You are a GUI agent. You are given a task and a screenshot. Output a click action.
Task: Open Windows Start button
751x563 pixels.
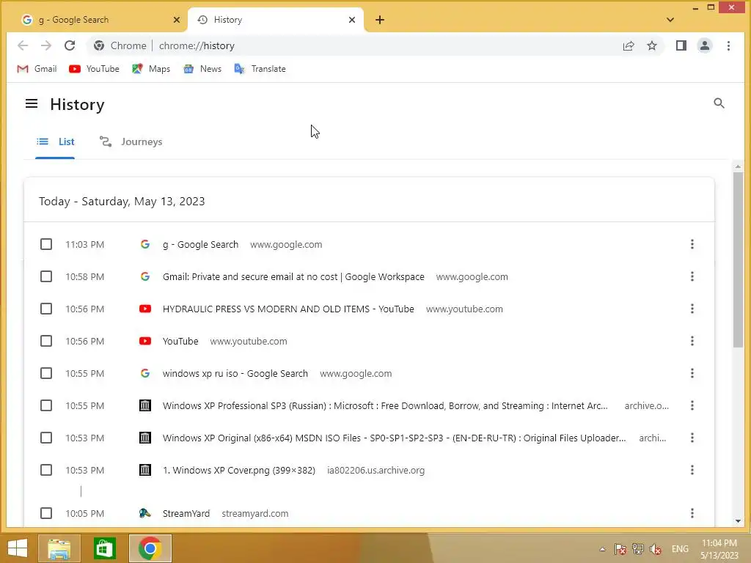18,548
